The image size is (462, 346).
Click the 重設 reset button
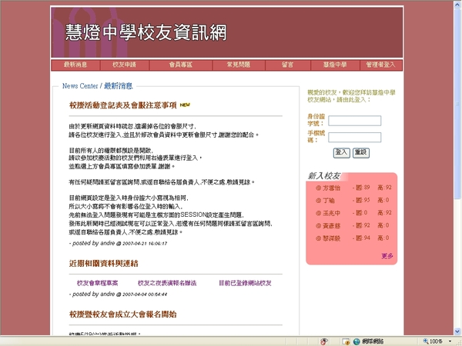pos(361,153)
